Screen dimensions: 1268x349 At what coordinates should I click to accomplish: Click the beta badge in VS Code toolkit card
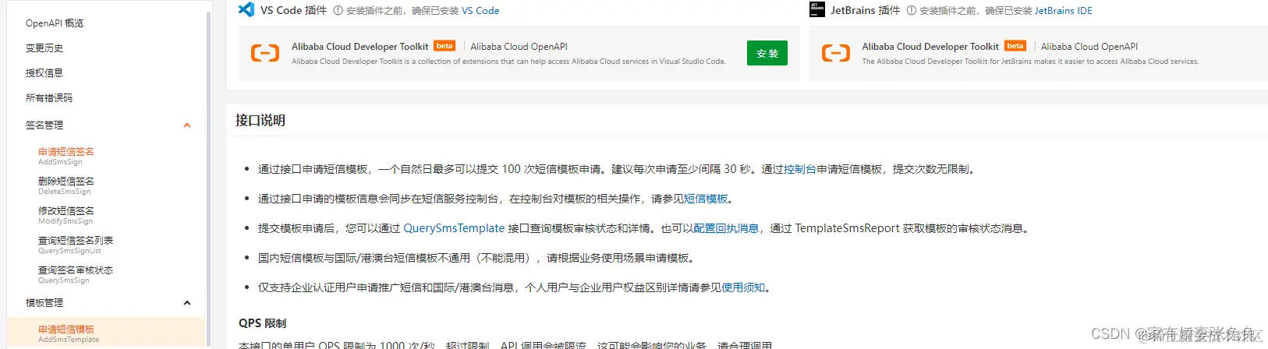point(445,46)
